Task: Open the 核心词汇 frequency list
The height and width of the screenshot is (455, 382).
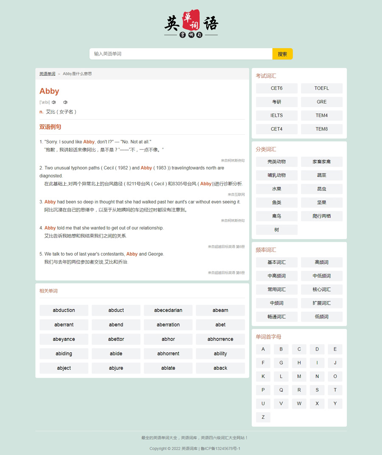Action: click(x=322, y=290)
